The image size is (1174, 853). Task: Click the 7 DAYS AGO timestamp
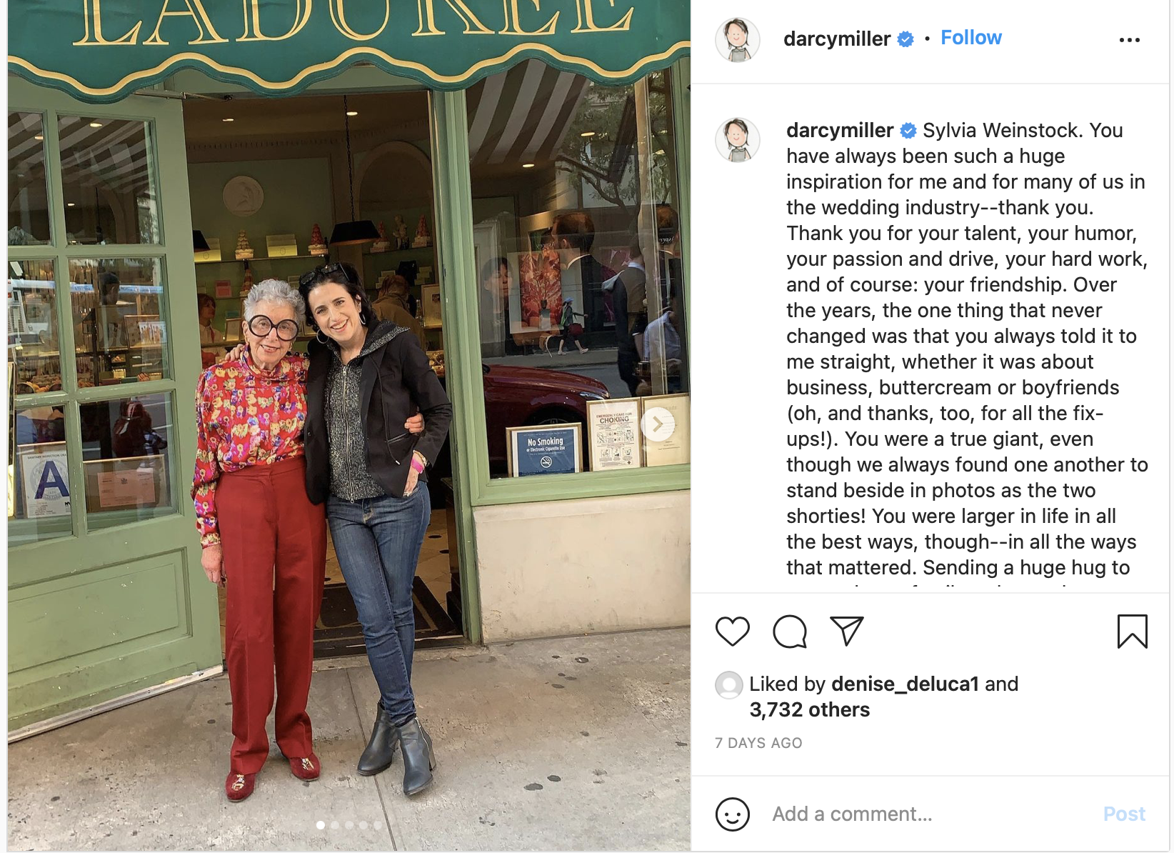click(758, 743)
